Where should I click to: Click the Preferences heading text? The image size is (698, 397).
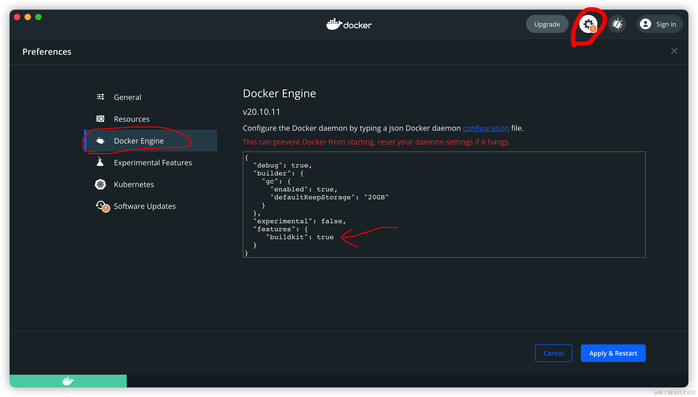coord(47,52)
